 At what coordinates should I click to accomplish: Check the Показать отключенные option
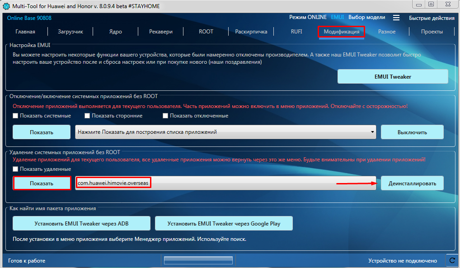pyautogui.click(x=165, y=116)
